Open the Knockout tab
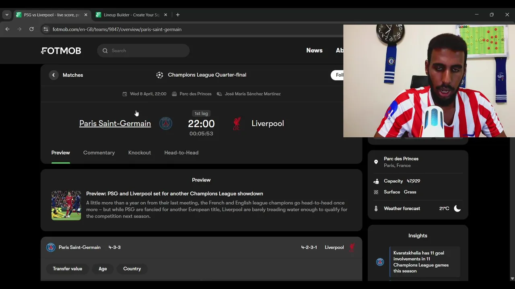The height and width of the screenshot is (289, 515). (140, 153)
